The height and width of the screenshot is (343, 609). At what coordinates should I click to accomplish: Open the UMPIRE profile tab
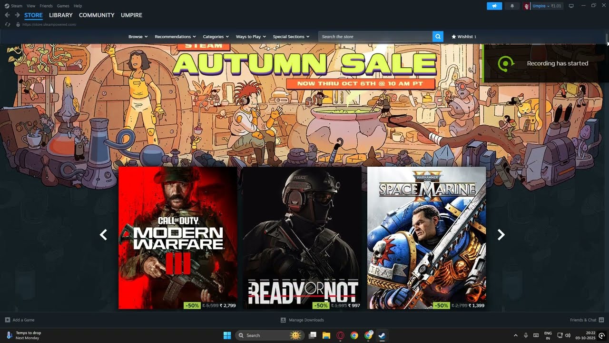pyautogui.click(x=132, y=15)
